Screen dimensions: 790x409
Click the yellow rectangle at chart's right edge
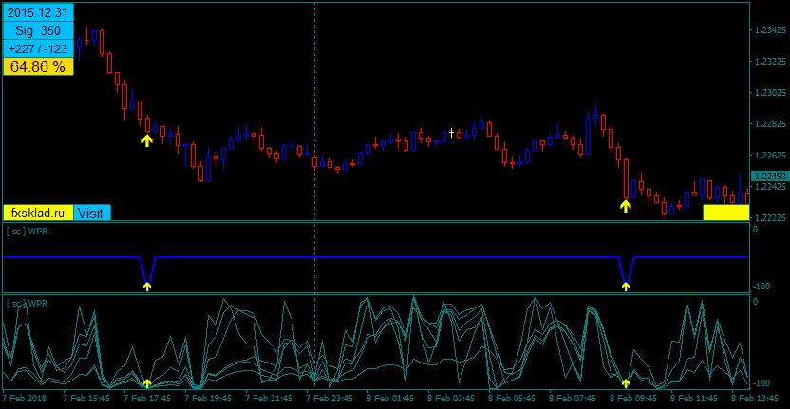725,212
